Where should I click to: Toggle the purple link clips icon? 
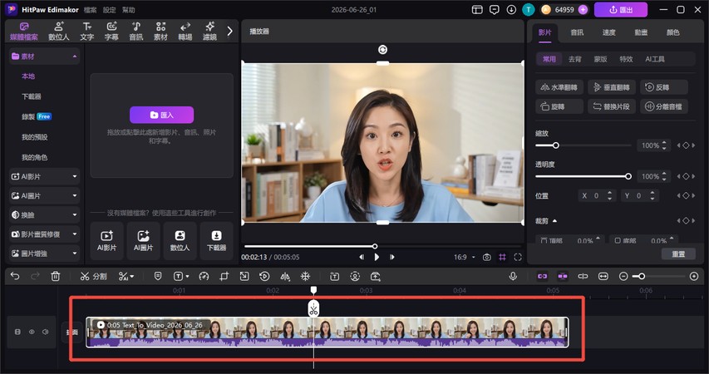pyautogui.click(x=542, y=276)
